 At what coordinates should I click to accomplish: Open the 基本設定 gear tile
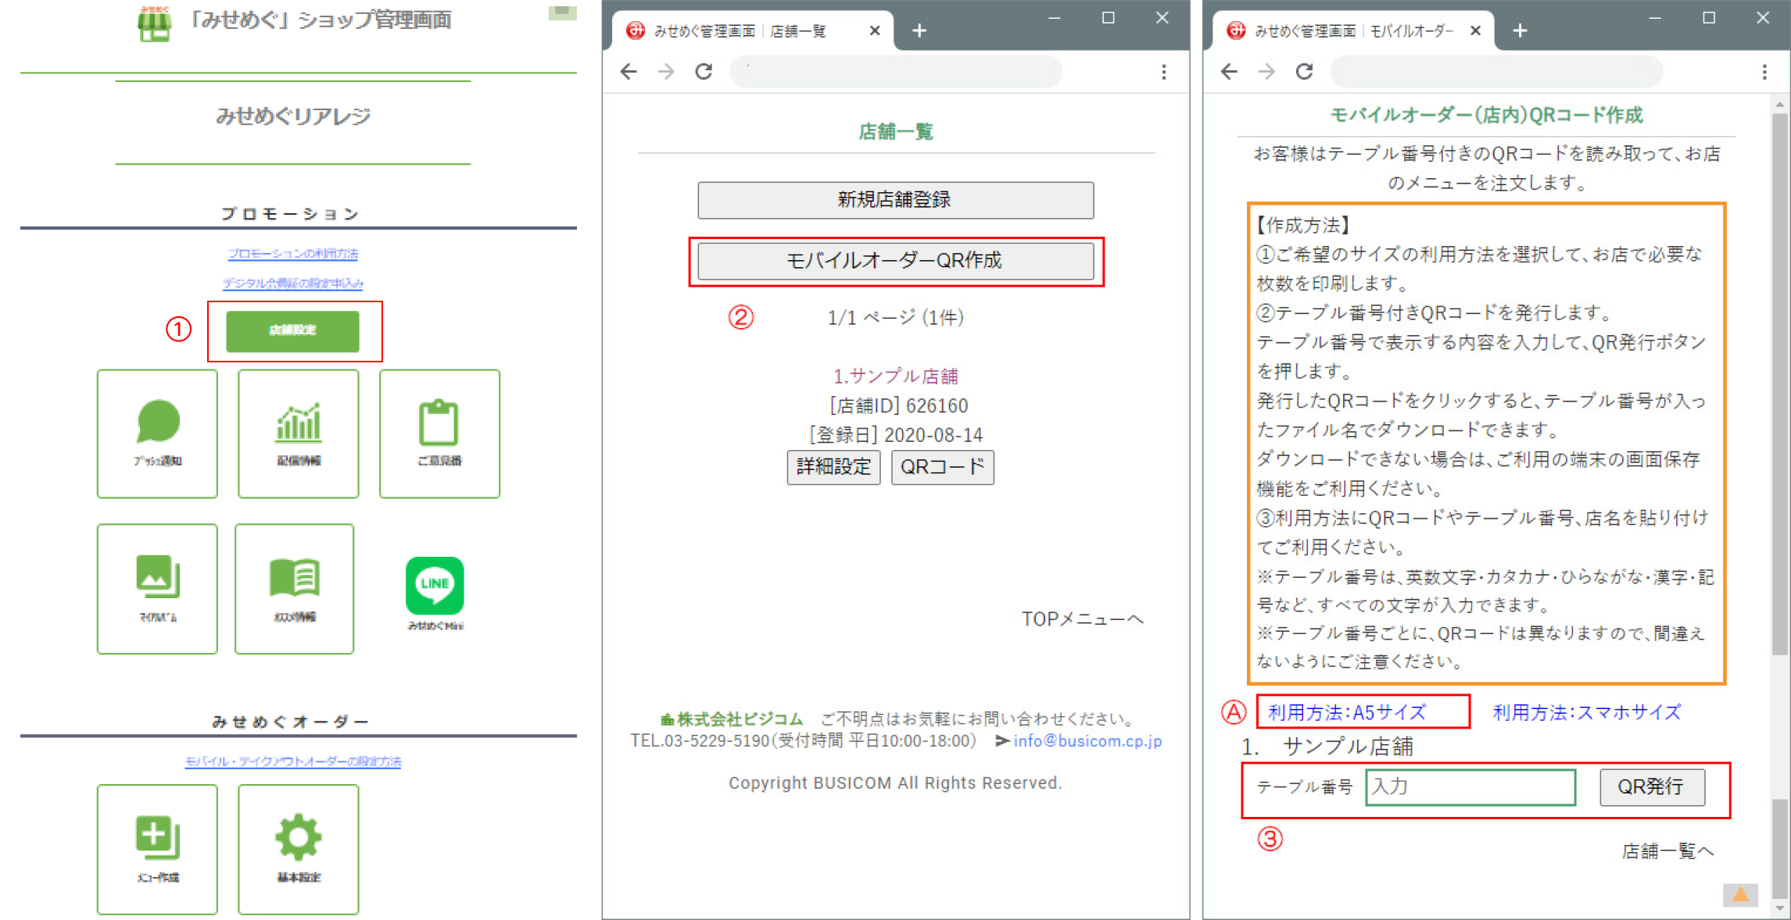tap(298, 849)
